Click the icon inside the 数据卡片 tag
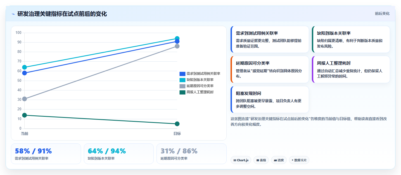The width and height of the screenshot is (401, 175). coord(293,160)
